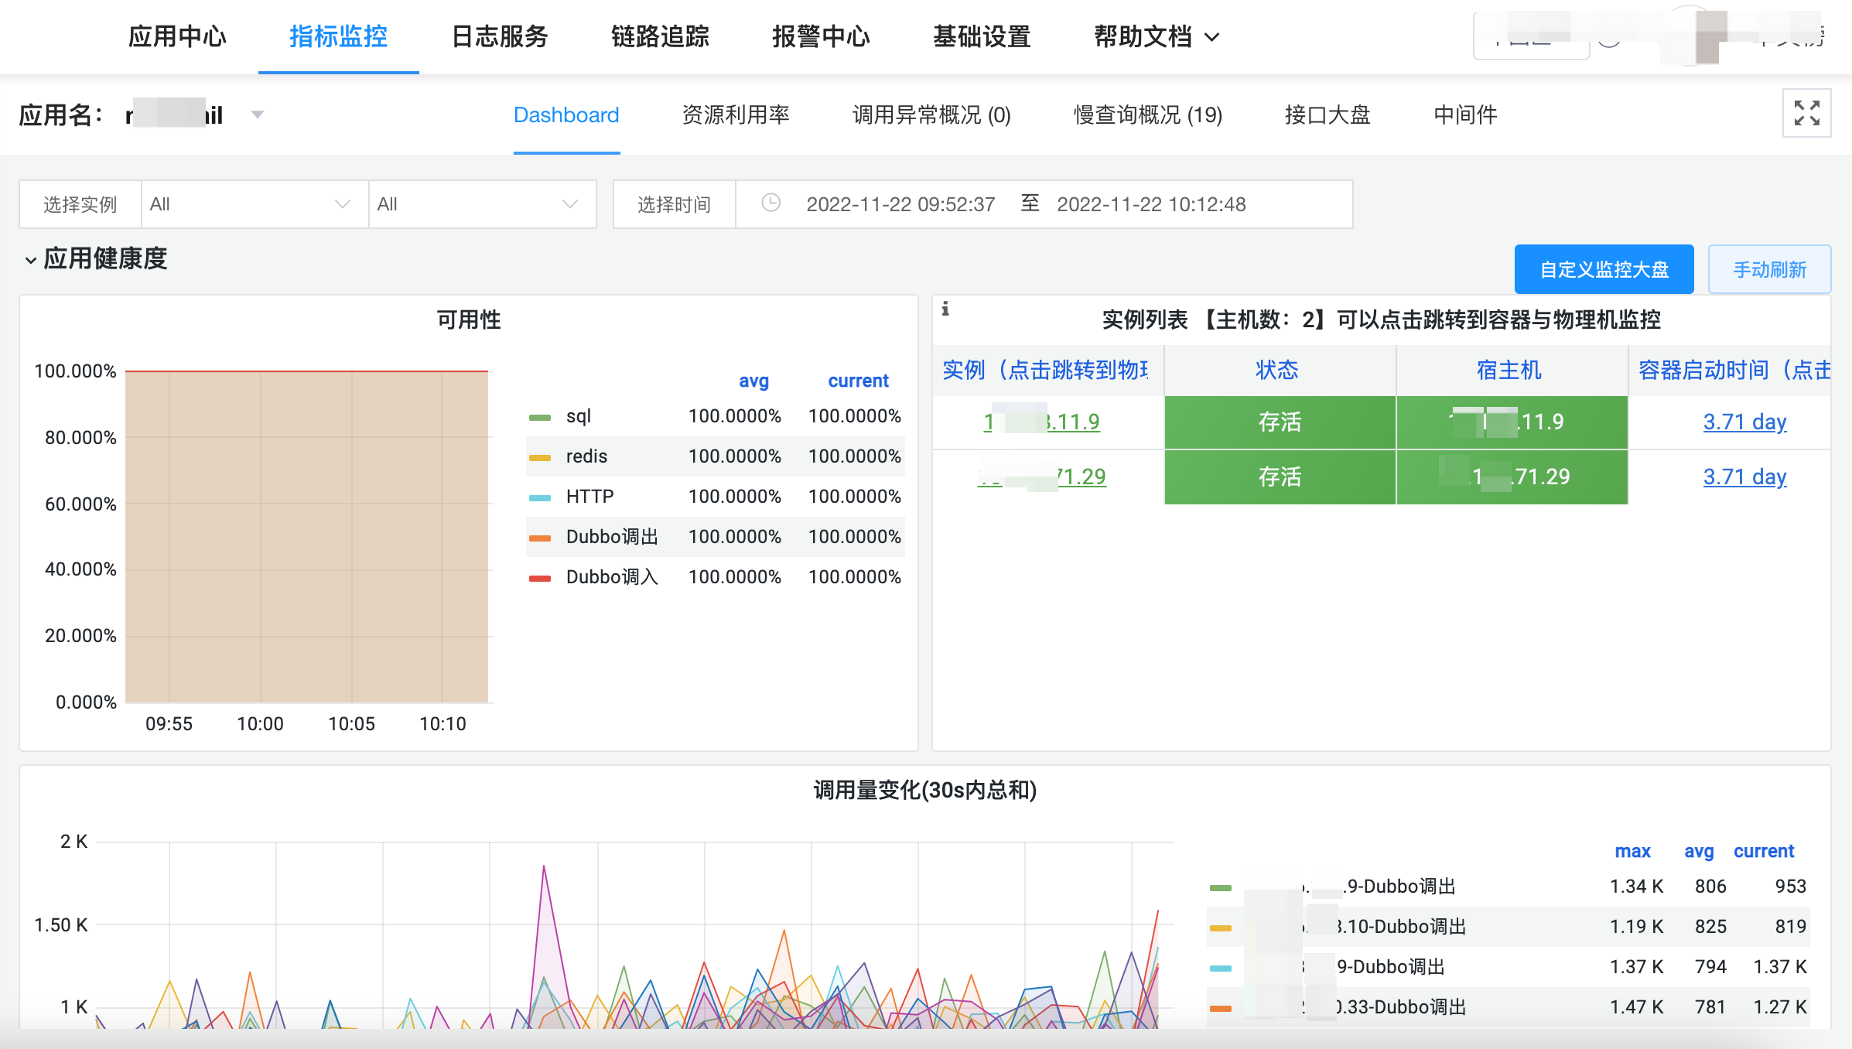Click the fullscreen expand icon
Image resolution: width=1852 pixels, height=1049 pixels.
pyautogui.click(x=1806, y=113)
